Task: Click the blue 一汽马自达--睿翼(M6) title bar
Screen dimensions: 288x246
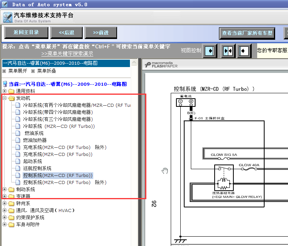Action: (x=66, y=63)
